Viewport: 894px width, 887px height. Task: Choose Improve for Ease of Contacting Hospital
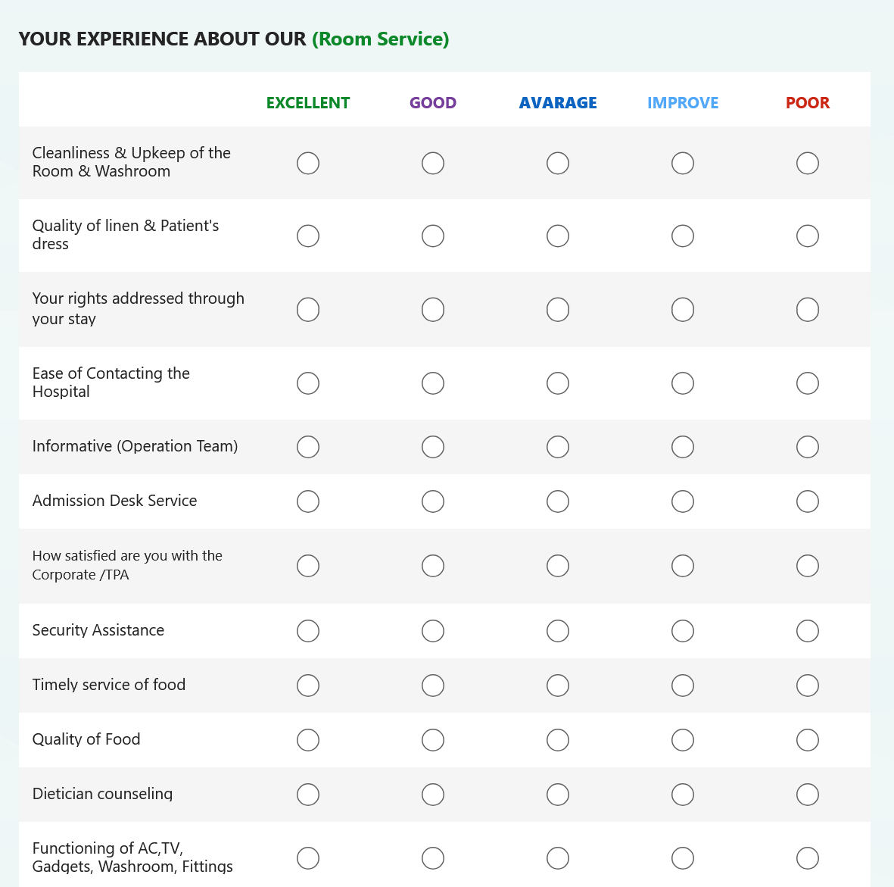click(x=683, y=383)
